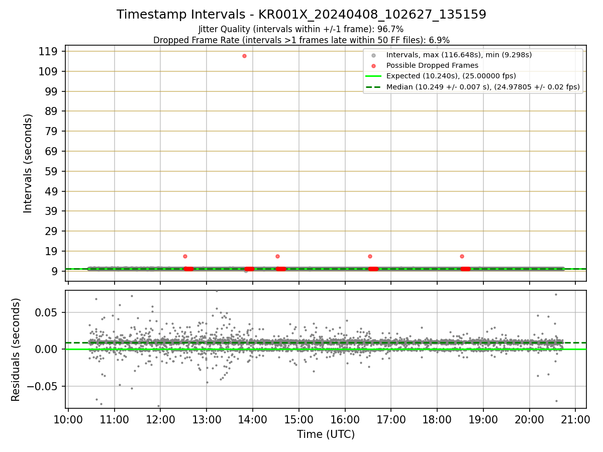Click the red outlier point near 116 seconds
The width and height of the screenshot is (603, 452).
click(244, 56)
